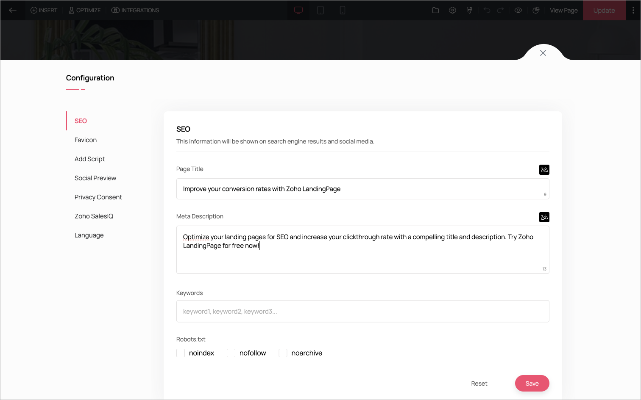Select the Favicon tab
Screen dimensions: 641x400
coord(86,140)
